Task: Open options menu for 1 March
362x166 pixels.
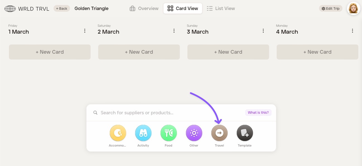Action: click(85, 31)
